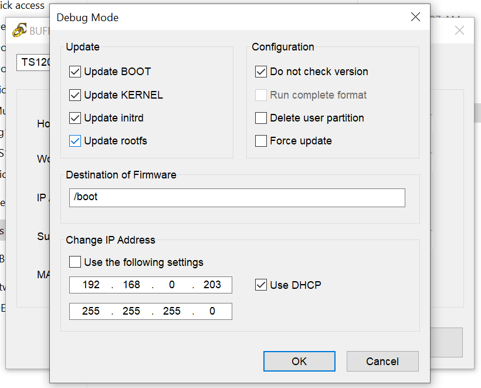Close the Debug Mode dialog
This screenshot has height=388, width=481.
point(415,17)
